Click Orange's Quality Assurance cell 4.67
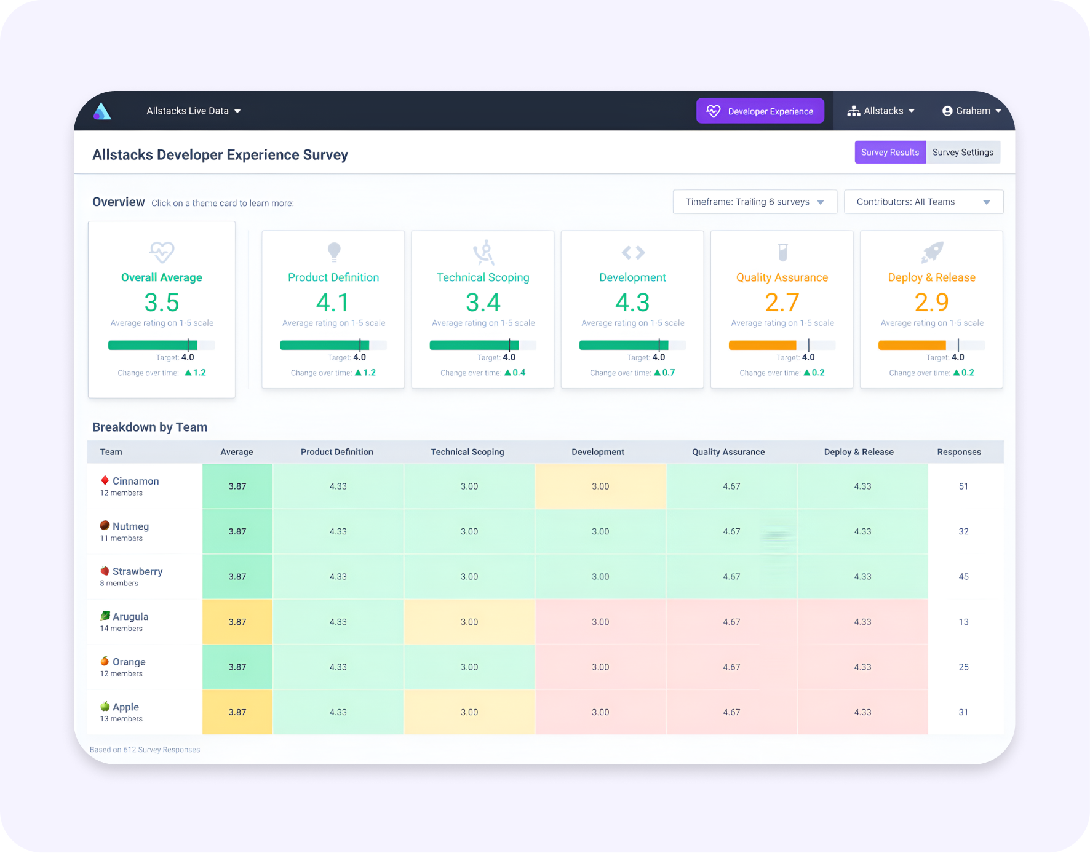The height and width of the screenshot is (853, 1090). pos(732,667)
